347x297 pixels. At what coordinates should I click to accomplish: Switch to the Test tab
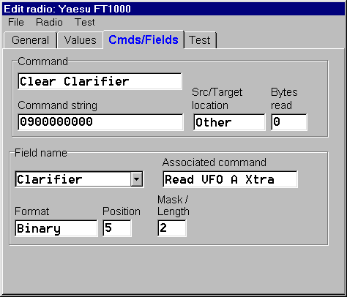(x=200, y=40)
